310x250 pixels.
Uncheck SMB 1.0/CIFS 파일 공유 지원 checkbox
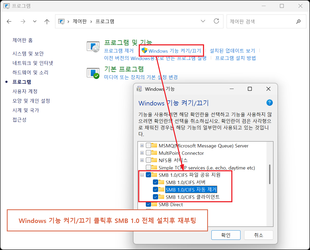(x=148, y=175)
